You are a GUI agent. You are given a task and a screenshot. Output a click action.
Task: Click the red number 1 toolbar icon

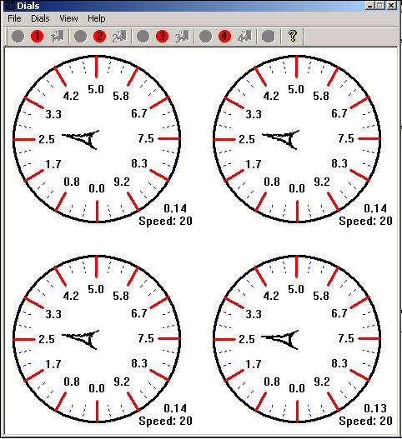coord(37,37)
